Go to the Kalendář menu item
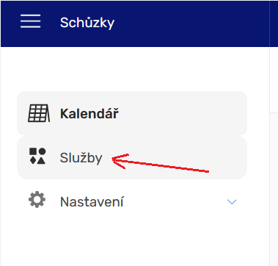 tap(132, 113)
